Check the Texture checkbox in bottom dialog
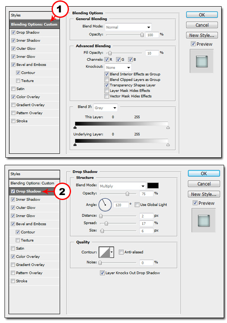This screenshot has height=323, width=227. tap(18, 240)
